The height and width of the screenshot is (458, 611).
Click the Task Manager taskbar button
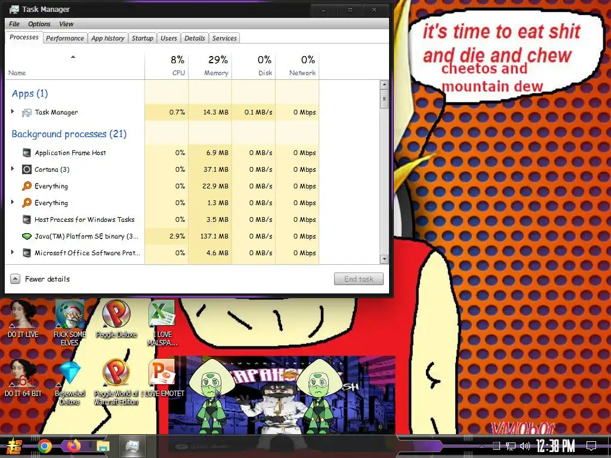(x=132, y=446)
